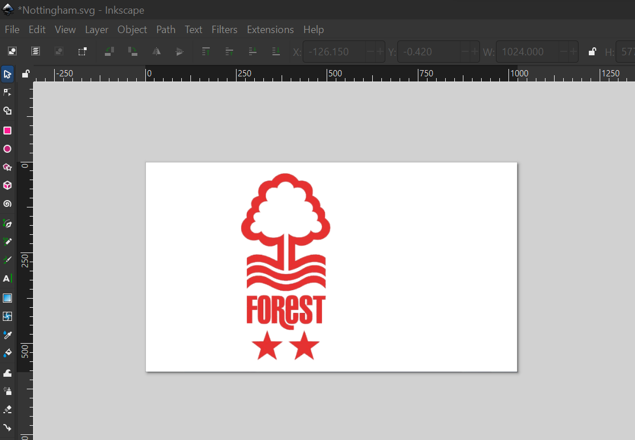Image resolution: width=635 pixels, height=440 pixels.
Task: Click the Deselect icon
Action: tap(59, 51)
